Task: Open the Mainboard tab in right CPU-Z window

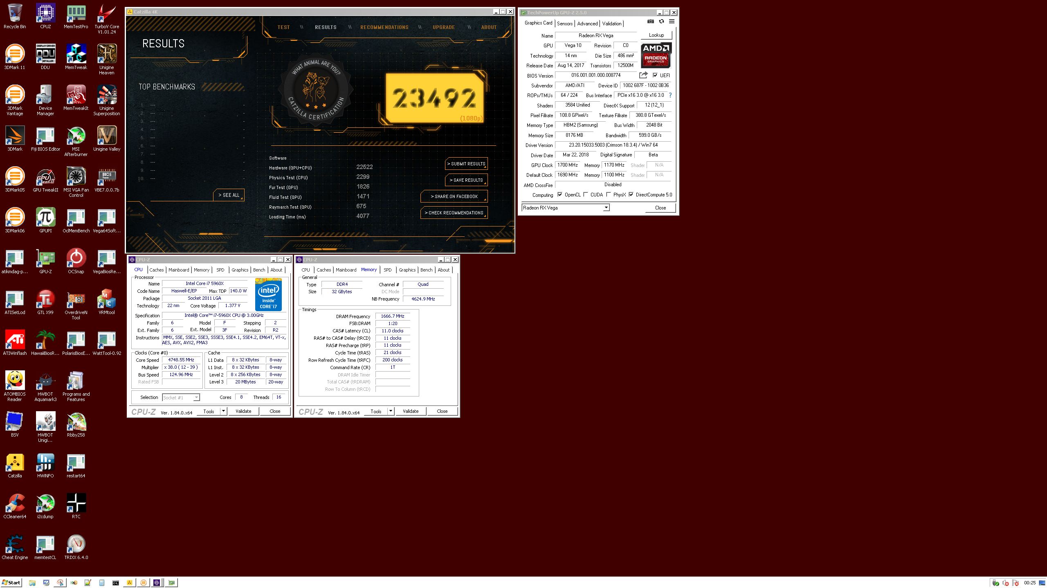Action: click(346, 270)
